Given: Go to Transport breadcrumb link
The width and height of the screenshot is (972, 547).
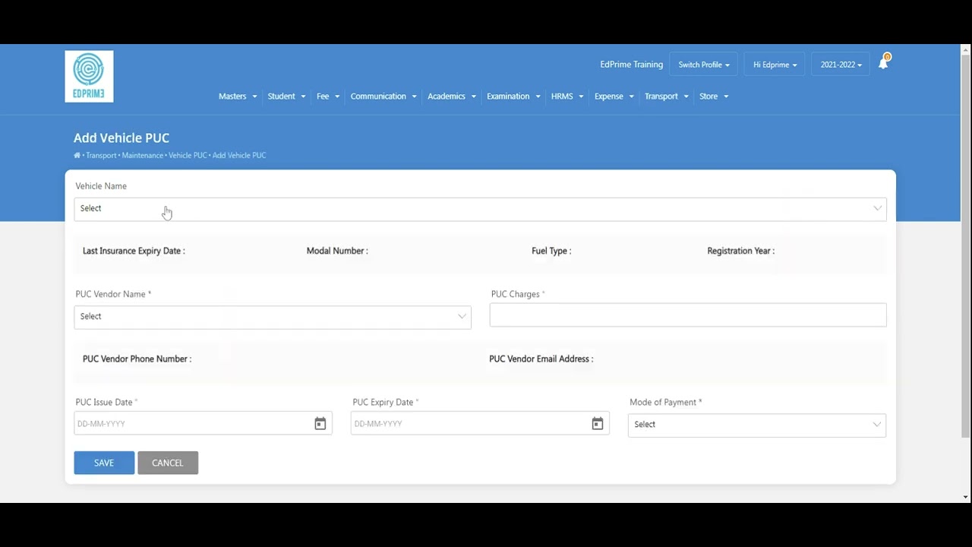Looking at the screenshot, I should tap(101, 155).
